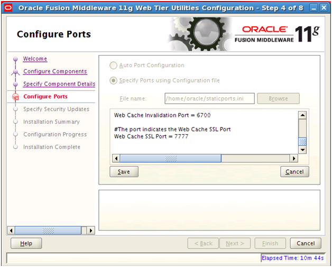The width and height of the screenshot is (332, 267).
Task: Click the navigation panel scroll right arrow
Action: pyautogui.click(x=91, y=231)
